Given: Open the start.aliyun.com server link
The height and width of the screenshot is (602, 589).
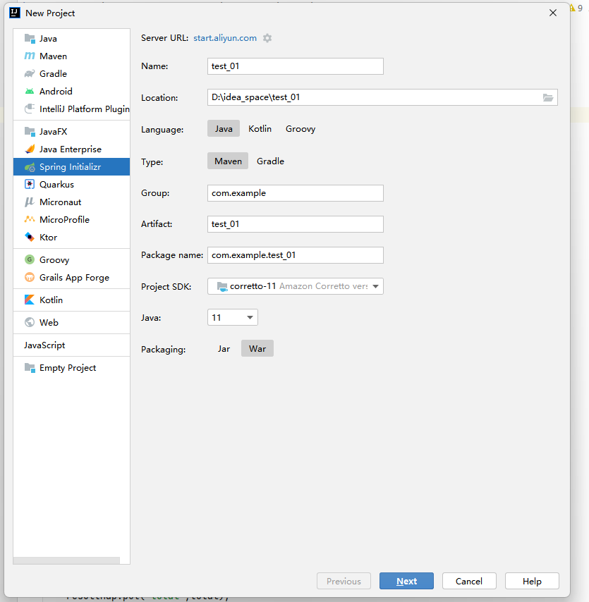Looking at the screenshot, I should 225,38.
